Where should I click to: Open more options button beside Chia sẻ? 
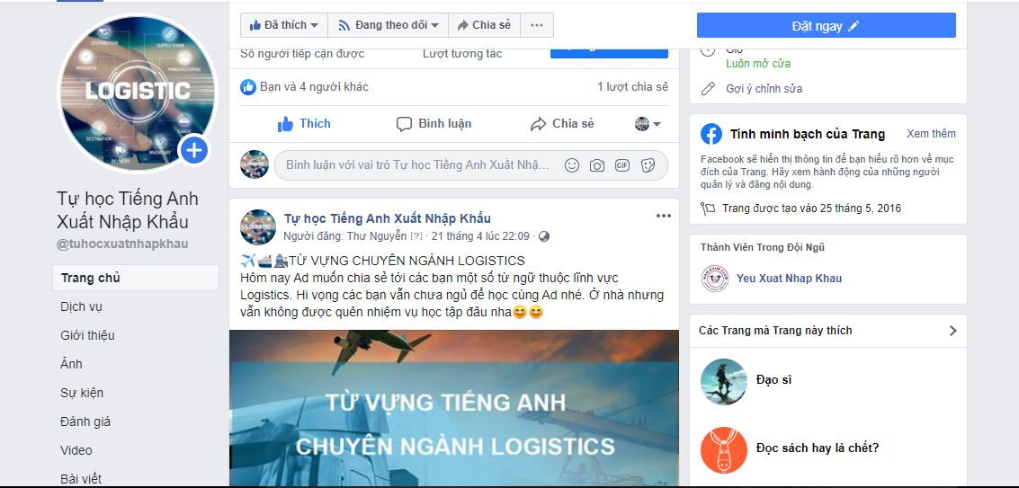click(537, 25)
